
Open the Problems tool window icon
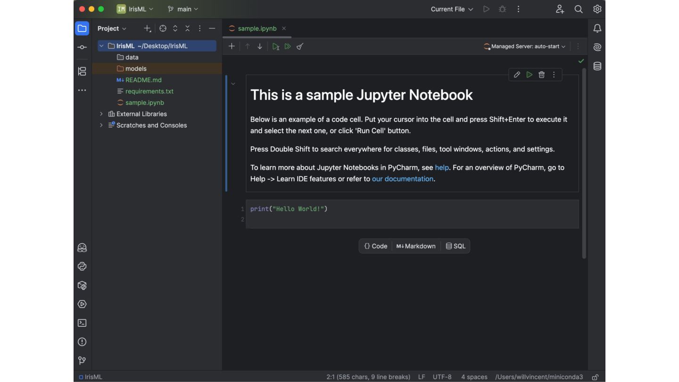[x=82, y=342]
